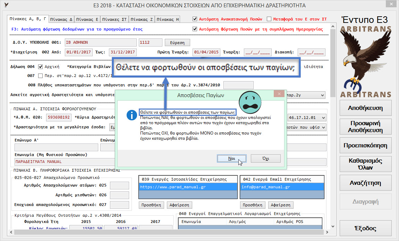Click Ναι in the depreciation dialog
Image resolution: width=399 pixels, height=241 pixels.
231,158
